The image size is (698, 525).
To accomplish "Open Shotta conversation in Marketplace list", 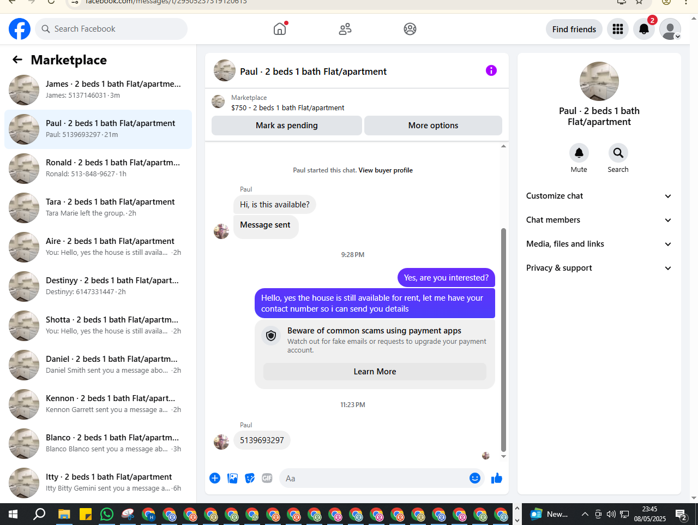I will (98, 326).
